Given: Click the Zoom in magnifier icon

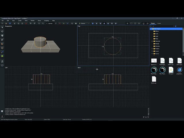Looking at the screenshot, I should click(43, 24).
